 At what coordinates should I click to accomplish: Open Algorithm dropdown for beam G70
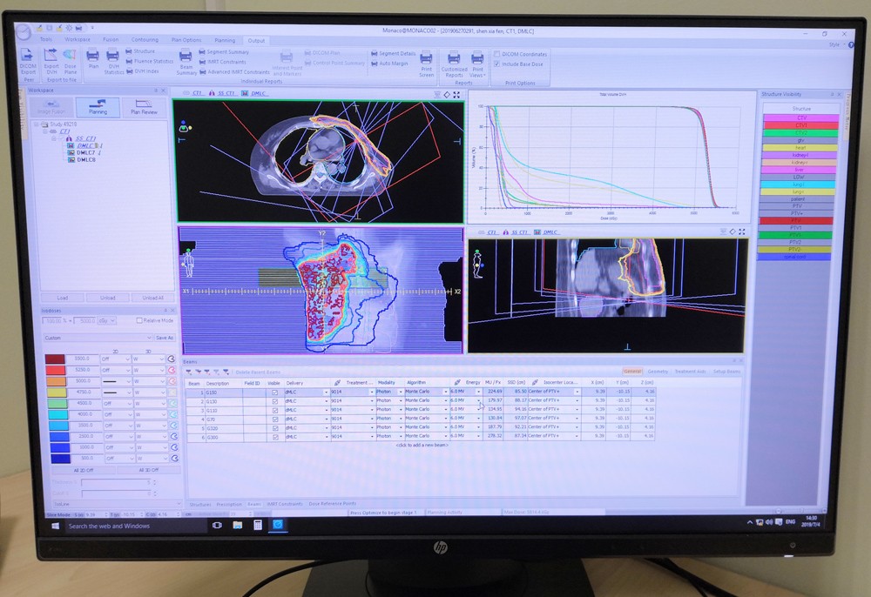point(445,419)
